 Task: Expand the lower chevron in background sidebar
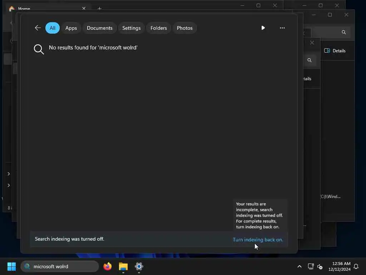point(9,185)
